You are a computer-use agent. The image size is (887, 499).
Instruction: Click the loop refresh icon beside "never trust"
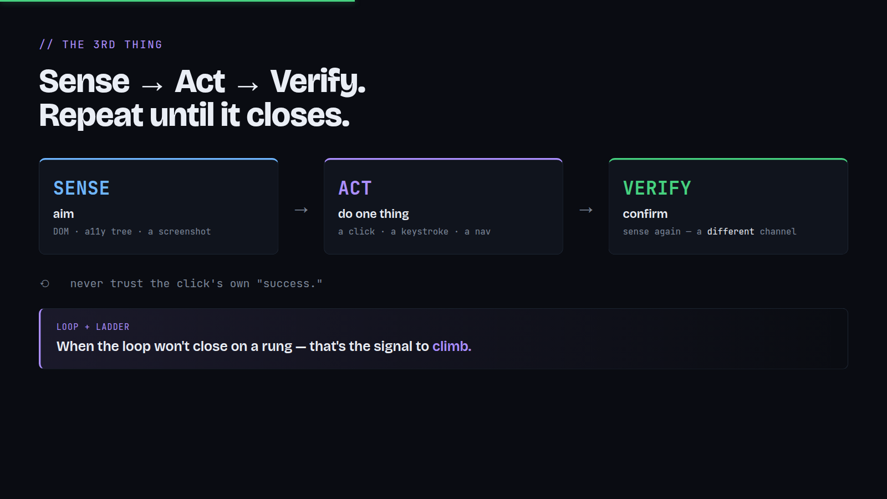pyautogui.click(x=45, y=284)
